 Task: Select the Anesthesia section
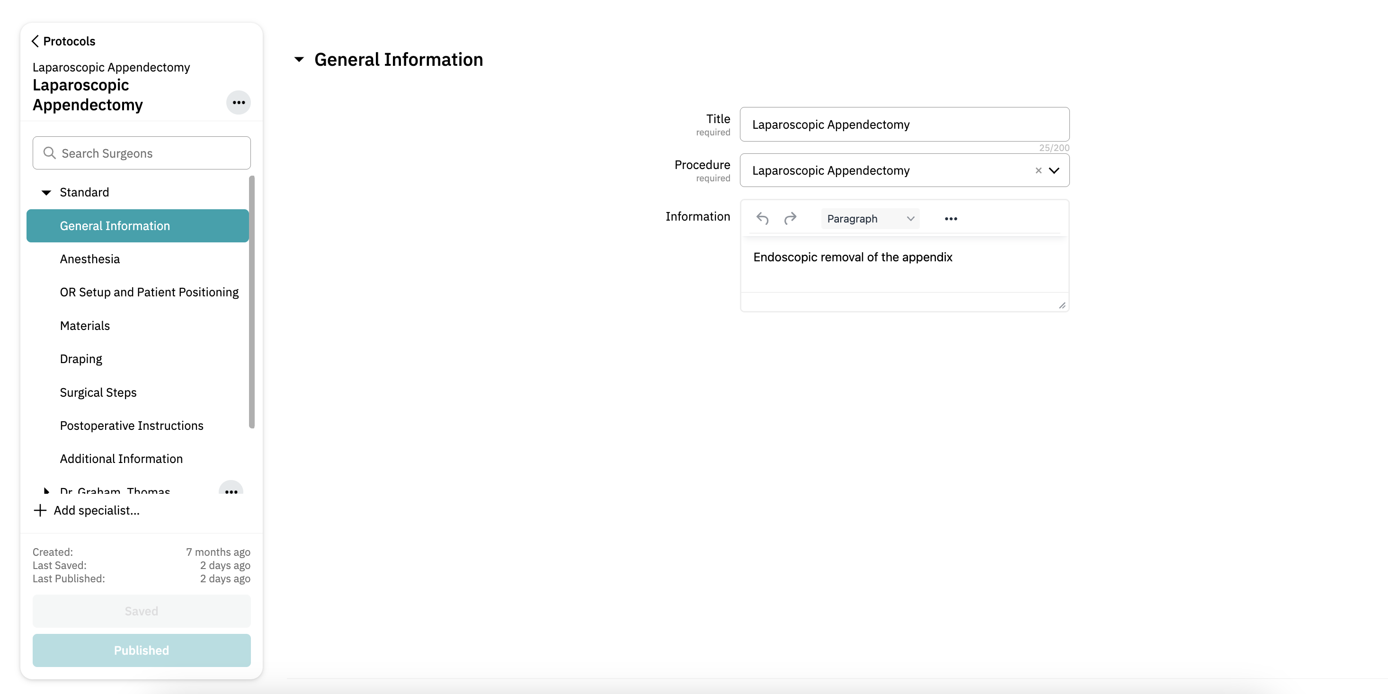[90, 259]
